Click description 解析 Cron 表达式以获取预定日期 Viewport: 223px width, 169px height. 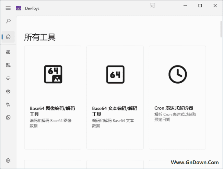click(175, 117)
